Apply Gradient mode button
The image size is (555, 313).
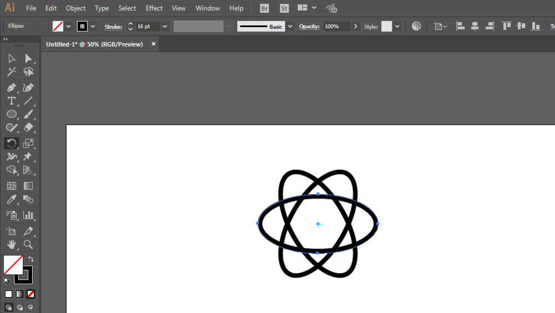tap(19, 294)
